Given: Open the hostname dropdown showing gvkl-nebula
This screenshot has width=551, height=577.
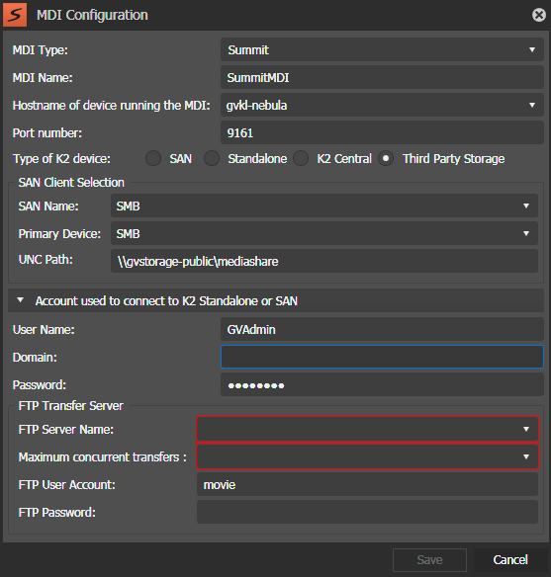Looking at the screenshot, I should tap(382, 106).
